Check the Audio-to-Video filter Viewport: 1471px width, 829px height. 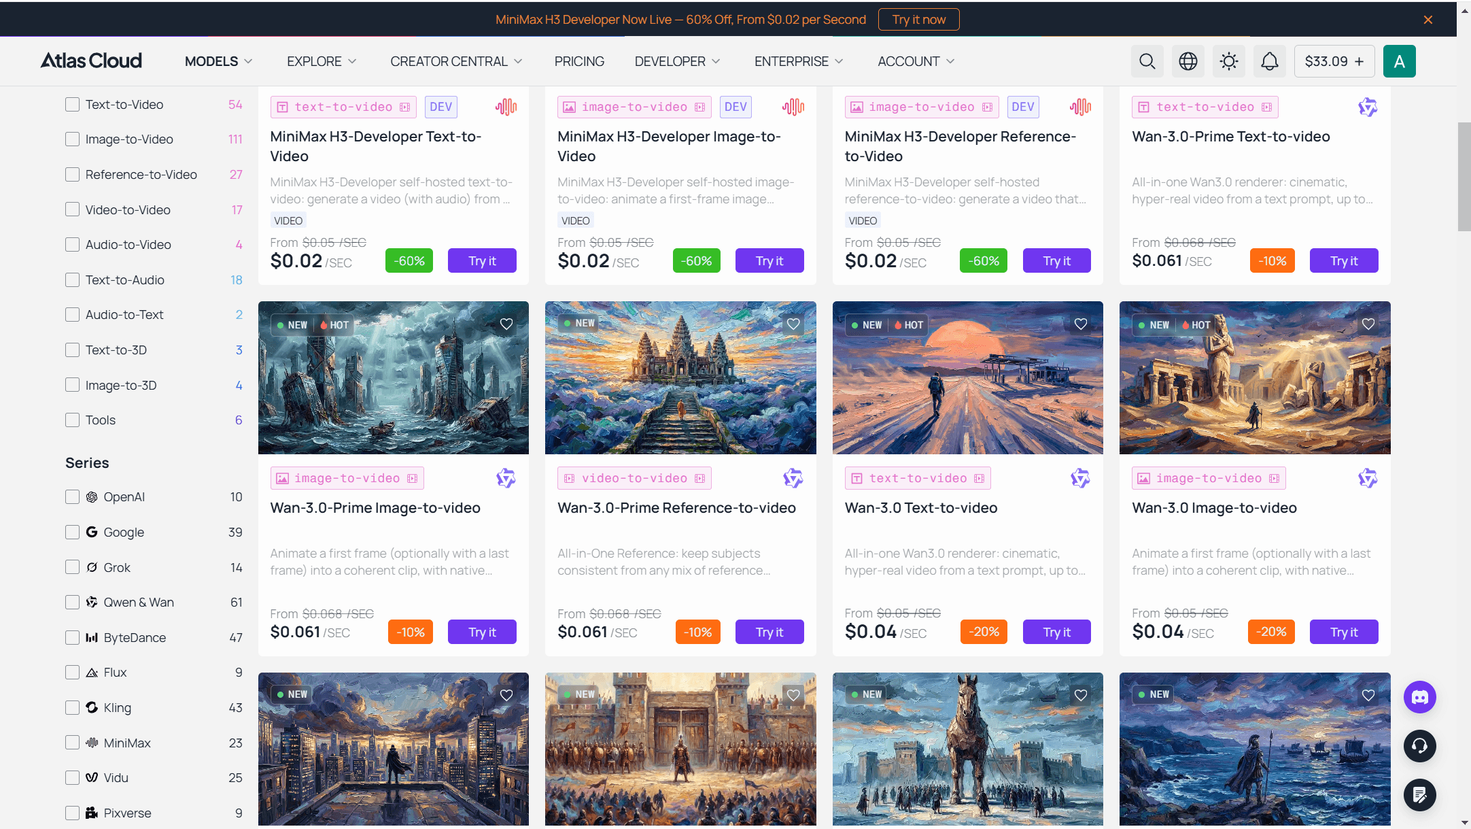tap(72, 244)
